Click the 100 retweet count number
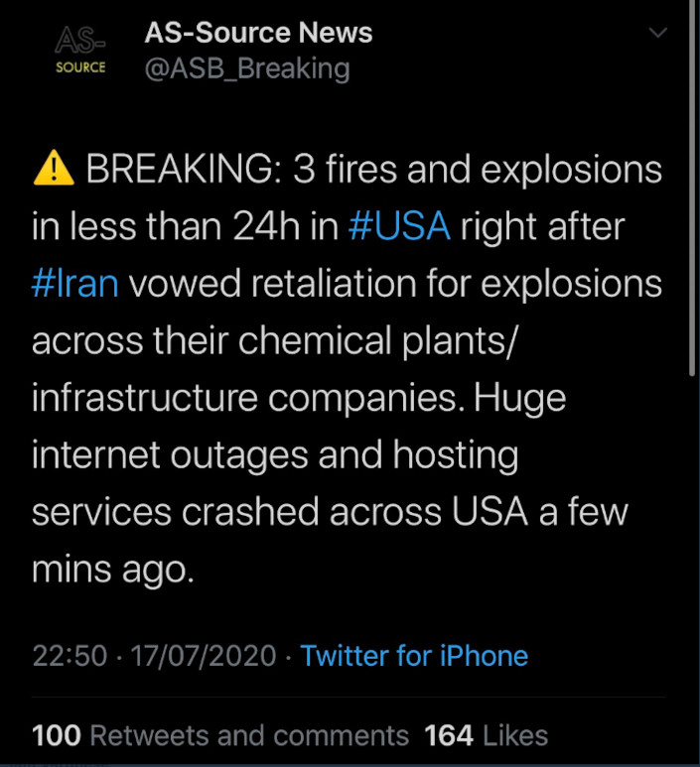Screen dimensions: 700x767 57,735
